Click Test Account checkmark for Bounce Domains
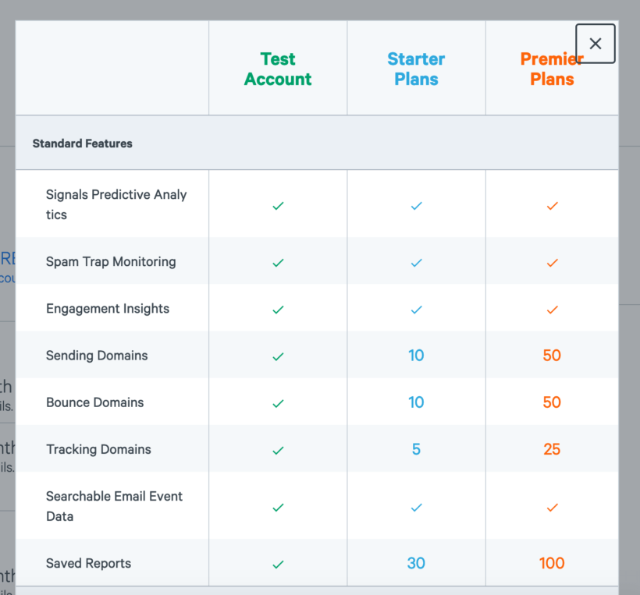This screenshot has width=640, height=595. [278, 403]
